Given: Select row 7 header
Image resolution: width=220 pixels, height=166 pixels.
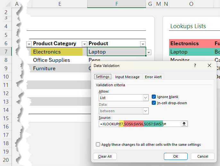Looking at the screenshot, I should pos(6,52).
